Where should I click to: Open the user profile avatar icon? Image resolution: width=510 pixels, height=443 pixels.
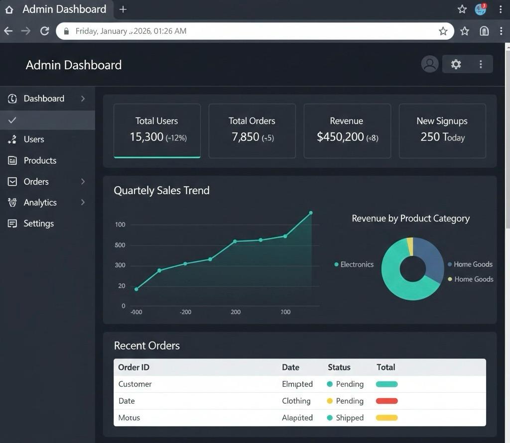point(429,64)
